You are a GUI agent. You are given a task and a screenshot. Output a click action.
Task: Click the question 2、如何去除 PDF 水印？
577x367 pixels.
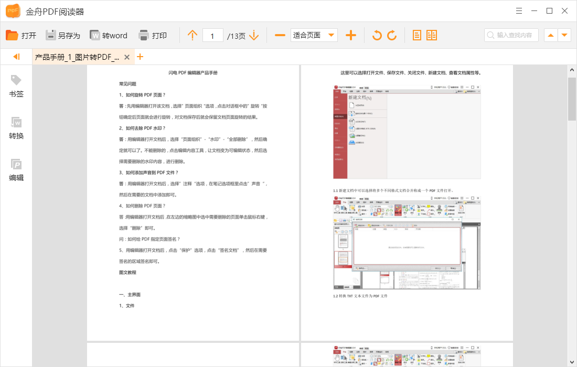pyautogui.click(x=142, y=128)
